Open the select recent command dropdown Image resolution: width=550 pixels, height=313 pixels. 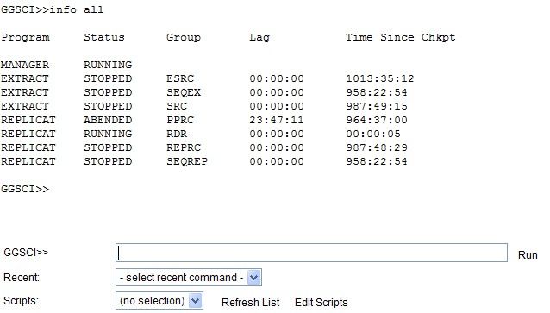(x=188, y=278)
